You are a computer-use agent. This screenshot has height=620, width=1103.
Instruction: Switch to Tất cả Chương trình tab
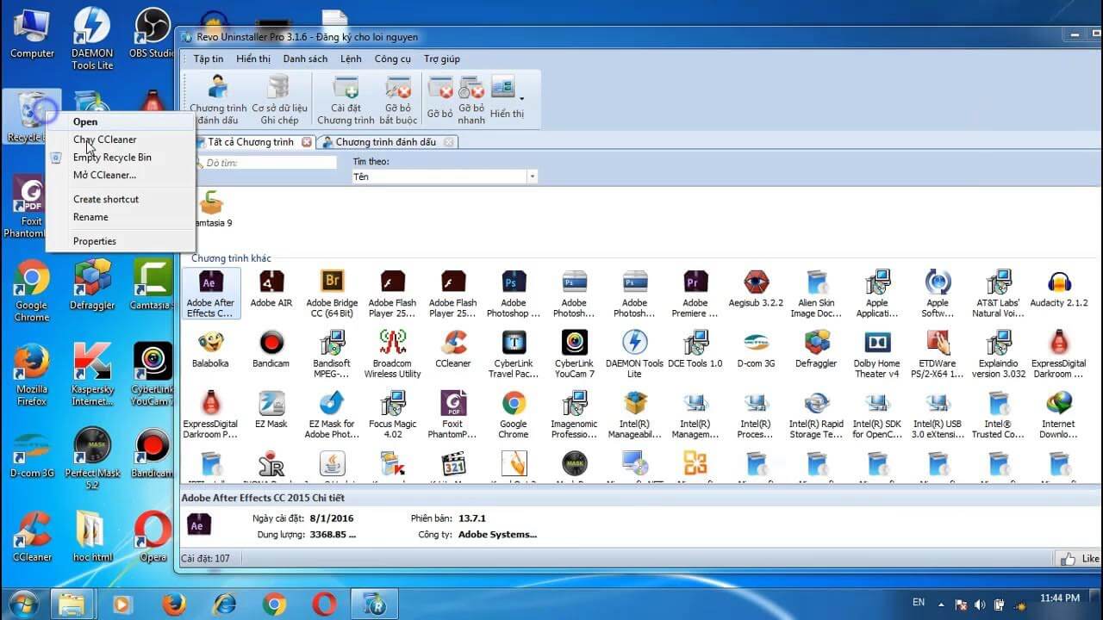tap(250, 142)
